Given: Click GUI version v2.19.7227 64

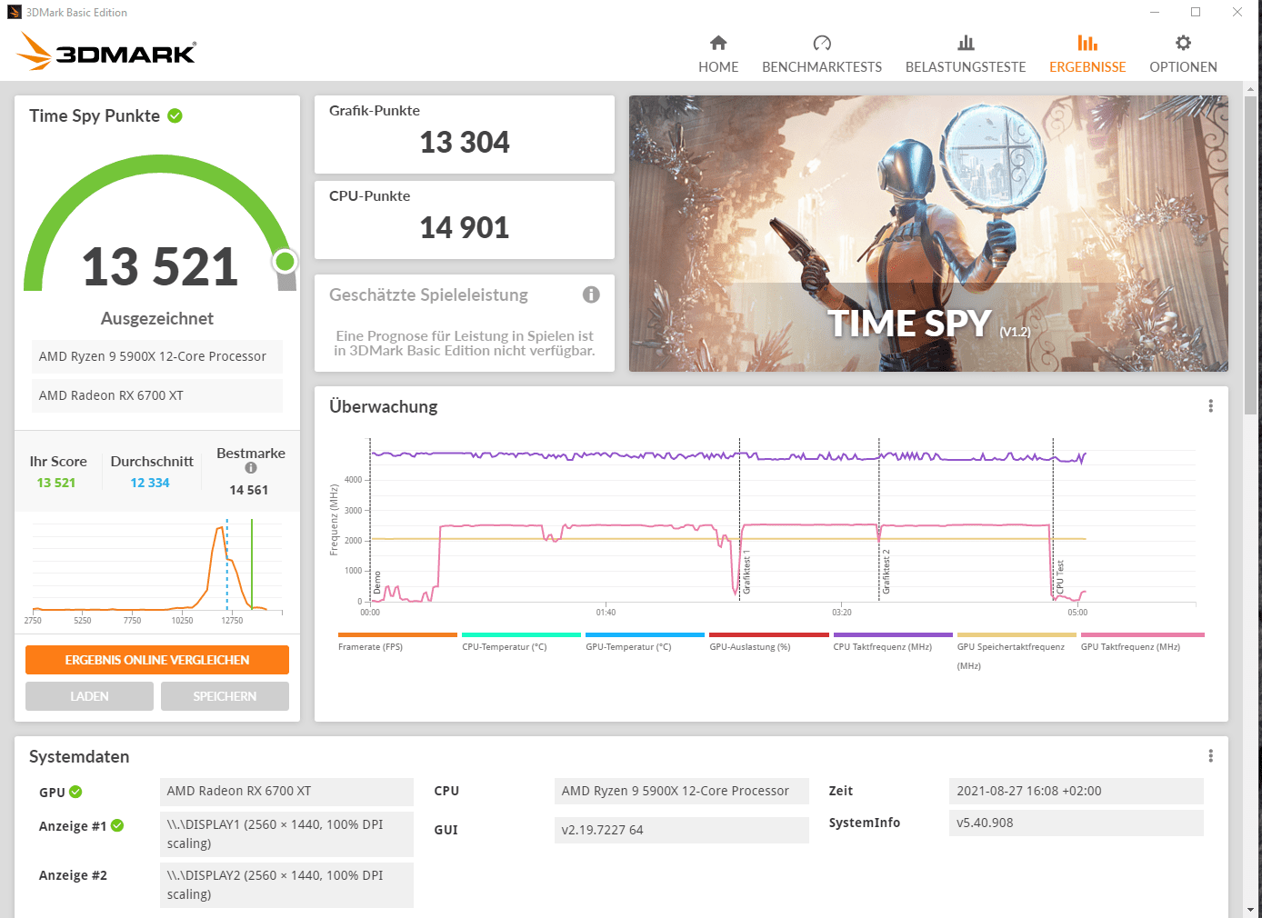Looking at the screenshot, I should click(x=682, y=830).
